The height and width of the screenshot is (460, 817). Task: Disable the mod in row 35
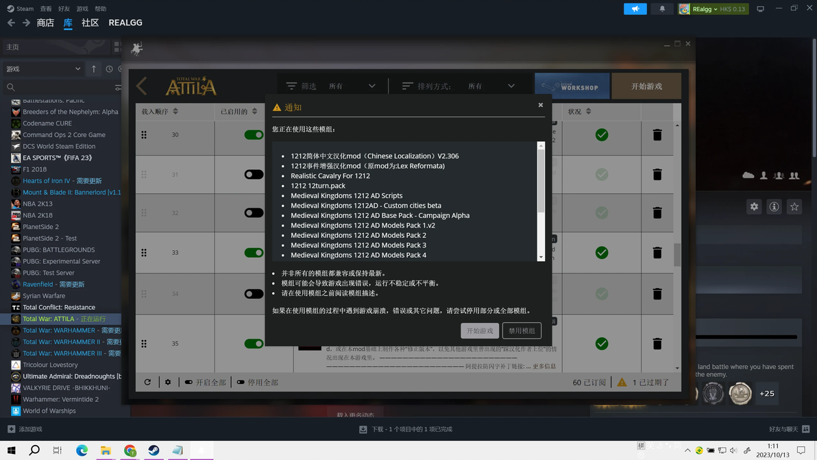click(x=254, y=344)
